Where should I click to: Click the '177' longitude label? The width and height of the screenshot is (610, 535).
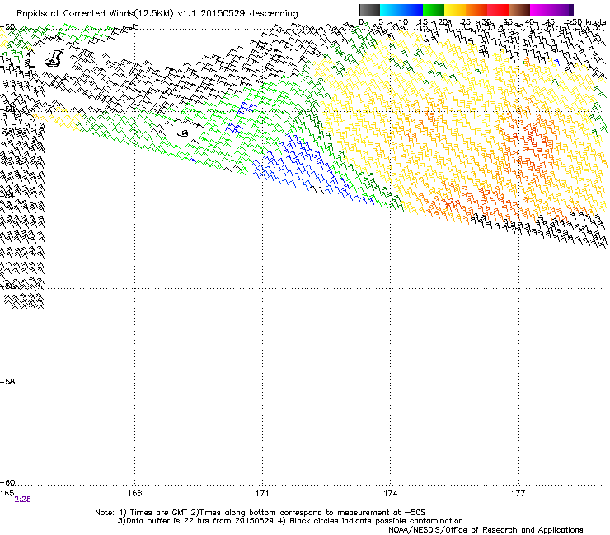click(x=518, y=493)
